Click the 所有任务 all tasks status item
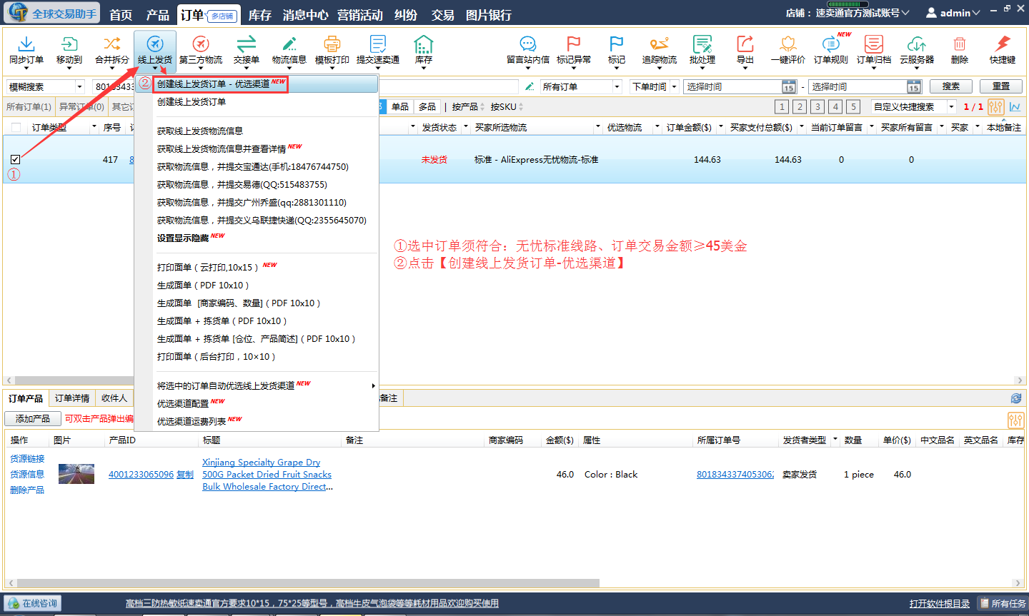Screen dimensions: 1029x616 1002,604
